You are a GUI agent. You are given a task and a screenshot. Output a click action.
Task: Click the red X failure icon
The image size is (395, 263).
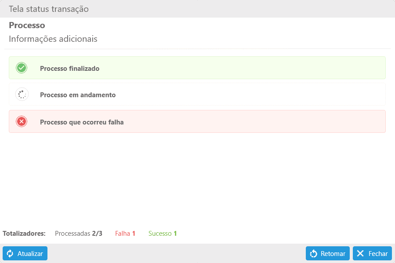[x=22, y=122]
